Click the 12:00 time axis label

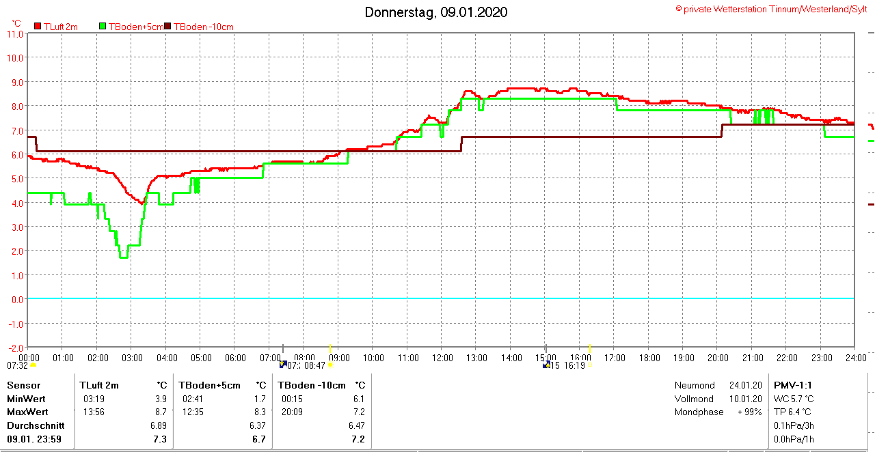(442, 357)
